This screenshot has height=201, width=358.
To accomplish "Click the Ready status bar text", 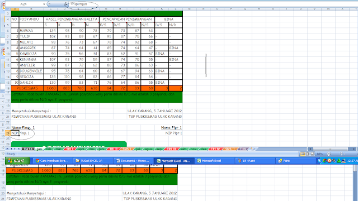I will [11, 154].
